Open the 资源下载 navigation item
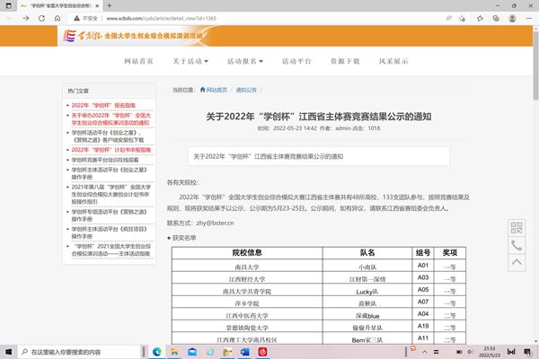Image resolution: width=539 pixels, height=359 pixels. [345, 61]
